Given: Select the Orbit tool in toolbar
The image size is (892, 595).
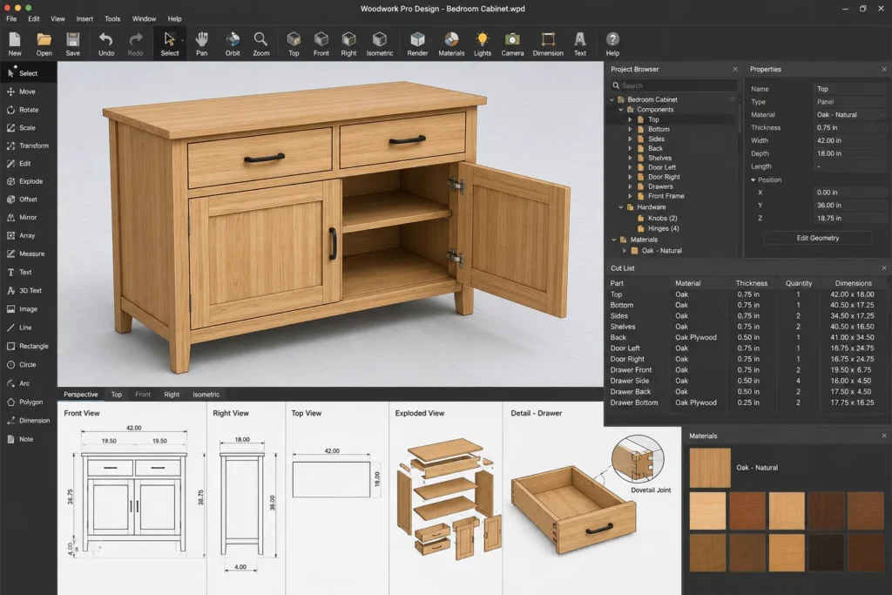Looking at the screenshot, I should click(x=233, y=44).
